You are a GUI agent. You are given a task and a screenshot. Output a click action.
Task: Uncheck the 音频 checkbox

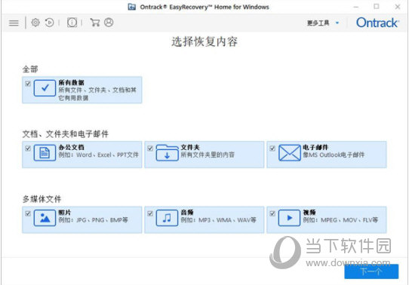point(150,213)
